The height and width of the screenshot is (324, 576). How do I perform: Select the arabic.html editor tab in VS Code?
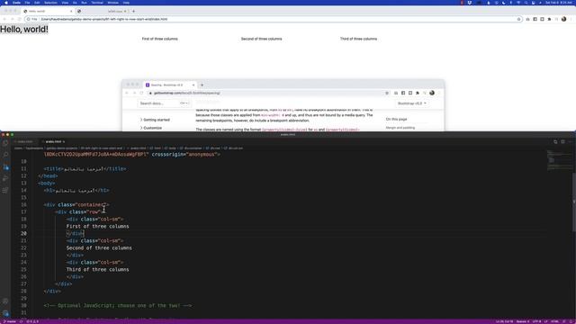coord(54,142)
